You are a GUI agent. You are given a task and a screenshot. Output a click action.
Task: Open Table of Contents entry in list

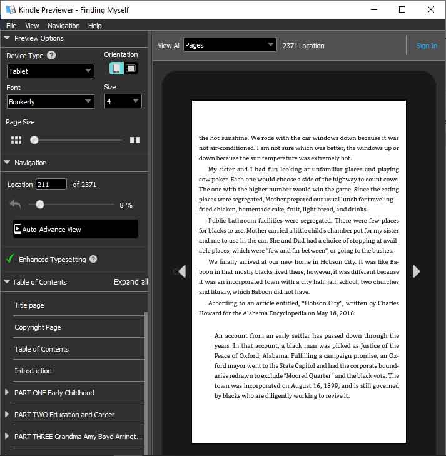point(41,349)
